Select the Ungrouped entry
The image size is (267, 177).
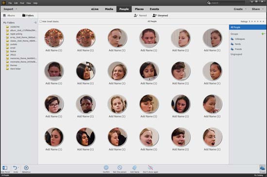point(236,54)
